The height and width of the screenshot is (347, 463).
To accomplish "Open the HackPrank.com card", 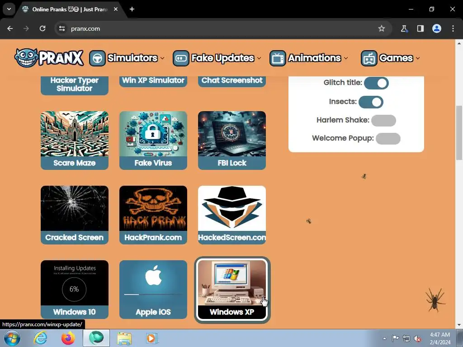I will (153, 215).
